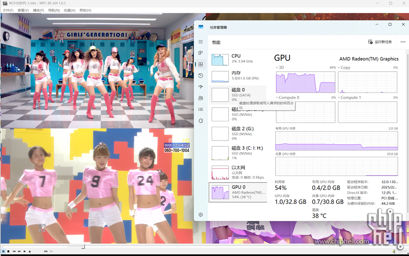Pause playback in MPC-BE
This screenshot has height=256, width=409.
(3, 251)
